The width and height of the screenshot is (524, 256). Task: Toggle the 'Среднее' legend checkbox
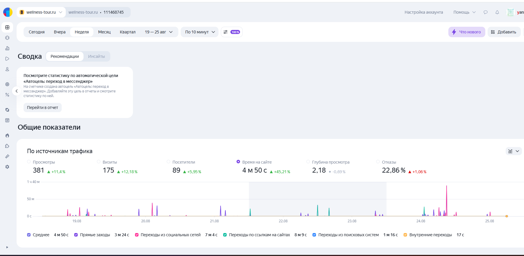[29, 235]
